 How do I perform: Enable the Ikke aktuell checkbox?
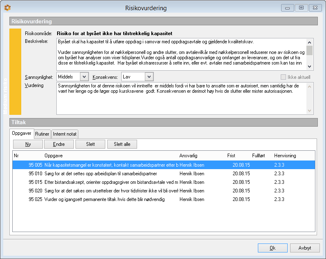click(283, 77)
